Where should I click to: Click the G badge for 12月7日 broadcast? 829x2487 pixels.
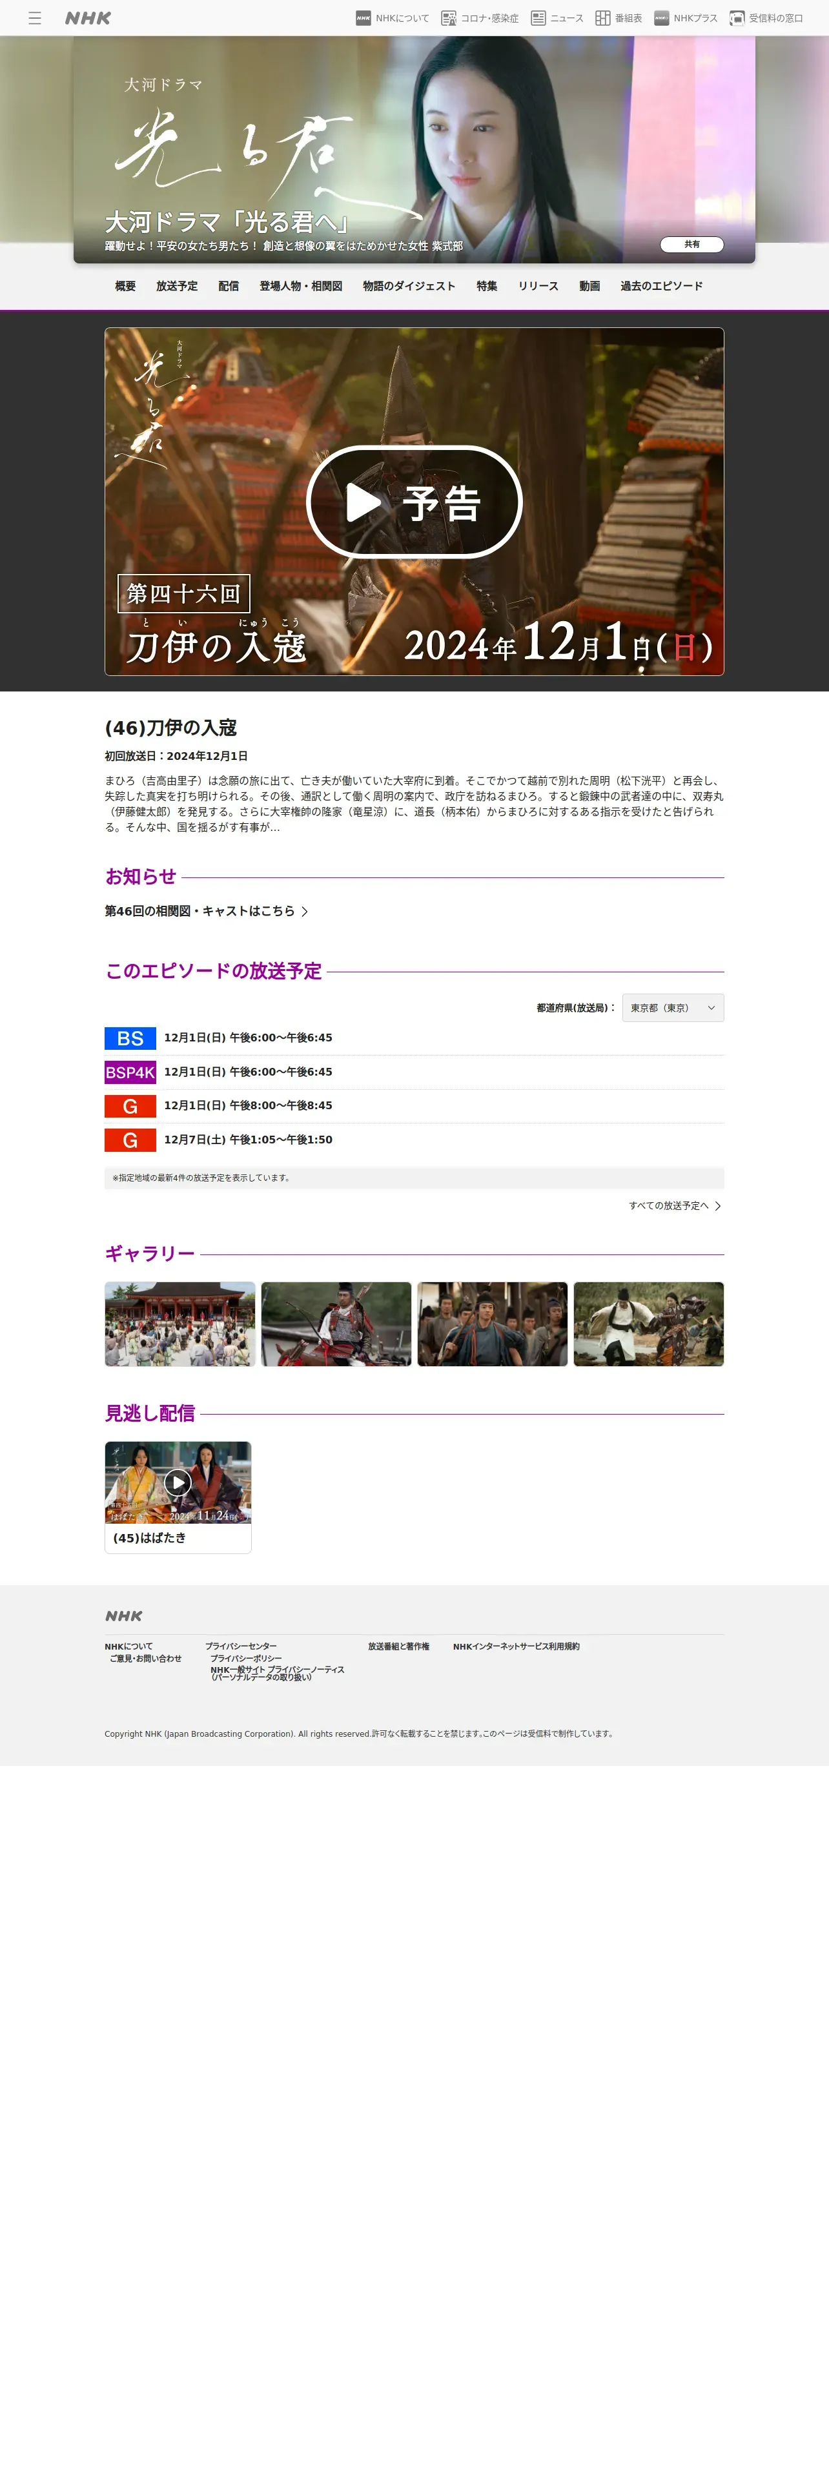coord(130,1140)
